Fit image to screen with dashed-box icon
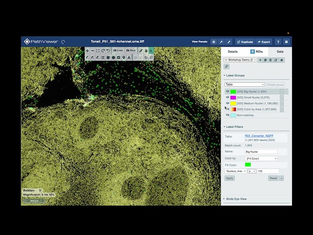 tap(98, 51)
